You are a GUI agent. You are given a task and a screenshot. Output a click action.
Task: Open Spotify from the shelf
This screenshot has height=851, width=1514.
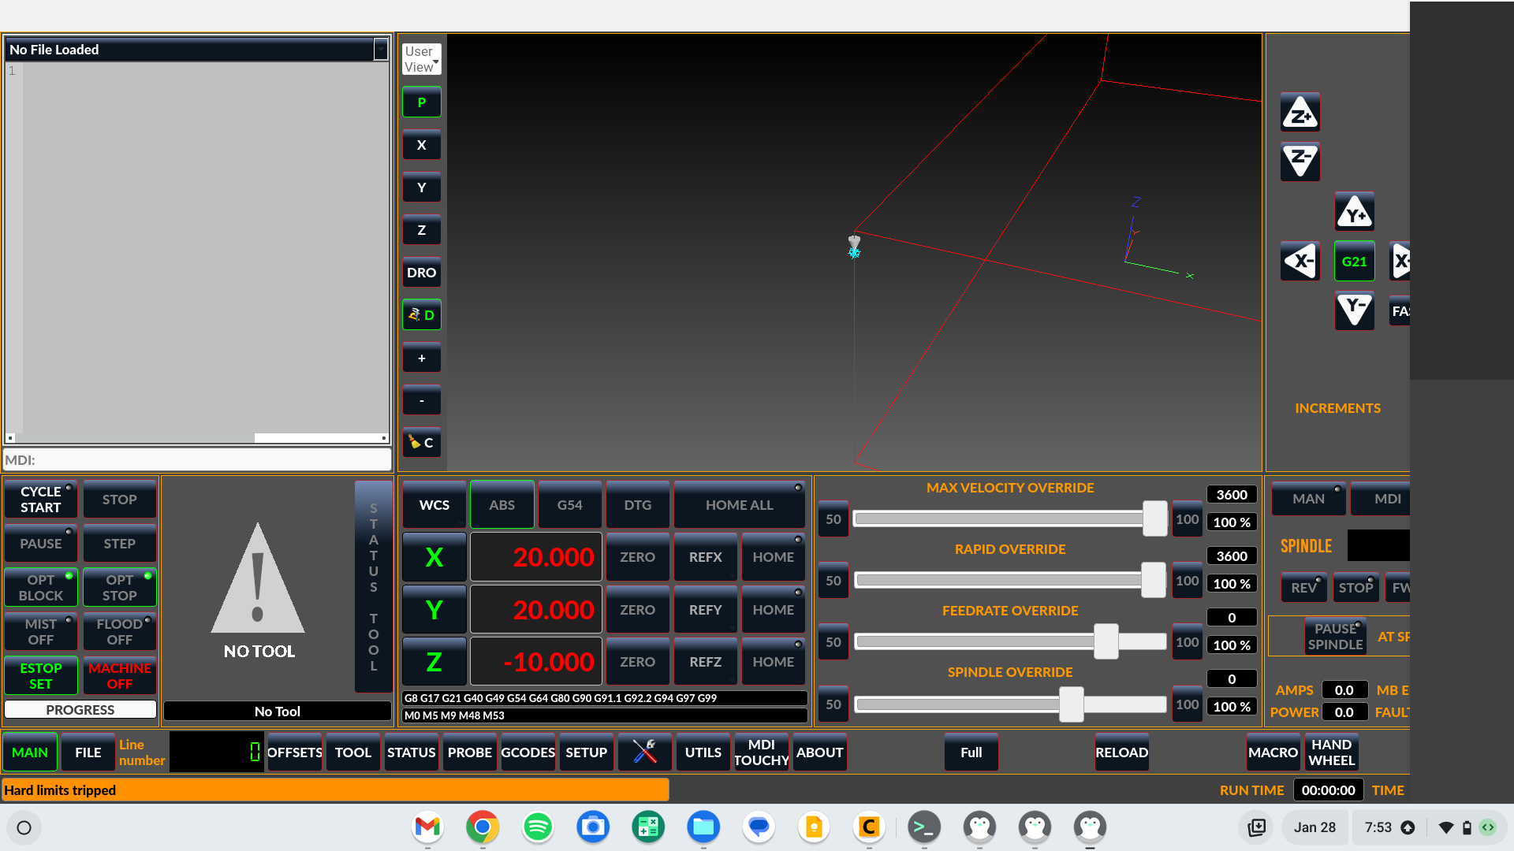pos(538,827)
